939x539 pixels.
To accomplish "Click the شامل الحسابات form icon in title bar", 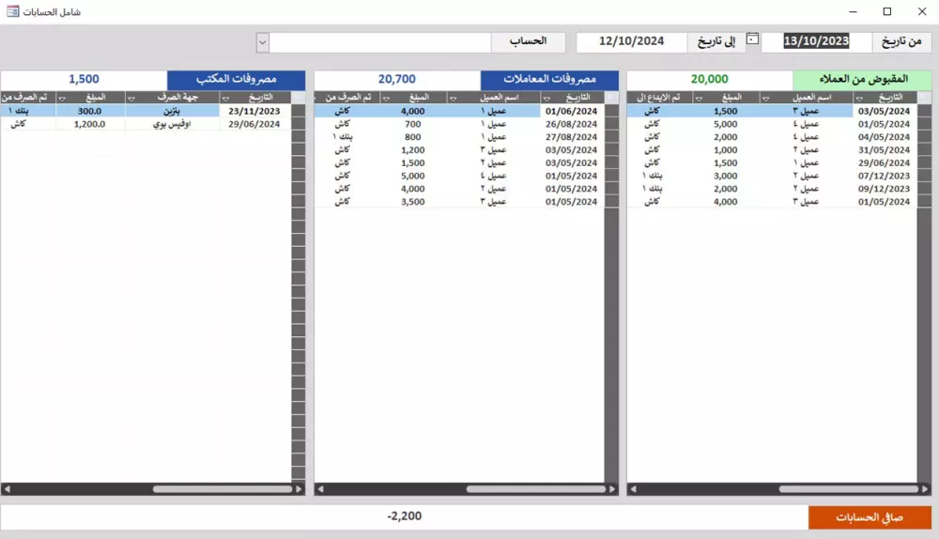I will tap(12, 11).
